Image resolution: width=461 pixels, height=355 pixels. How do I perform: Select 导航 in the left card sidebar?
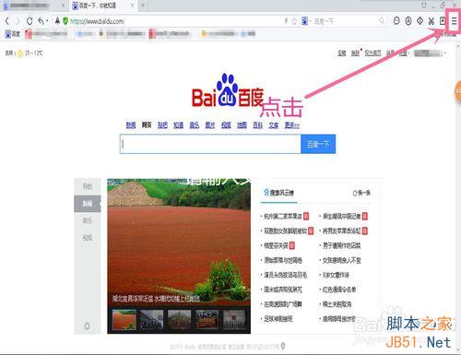click(88, 186)
